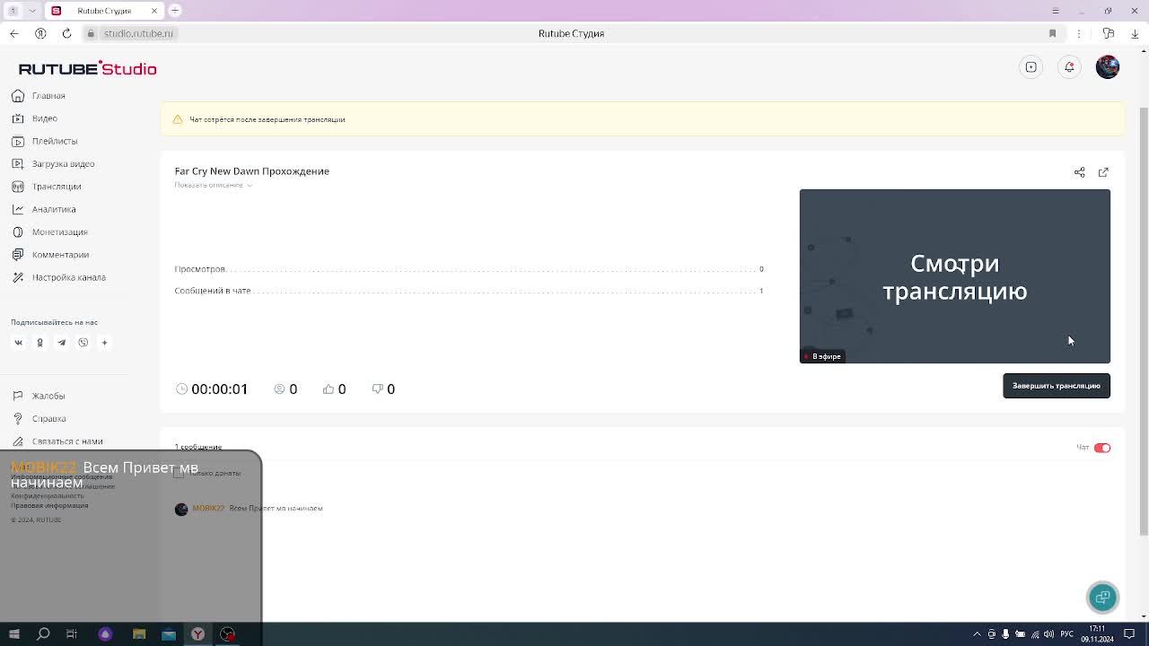Select the Rutube Студия browser tab
The height and width of the screenshot is (646, 1149).
click(104, 10)
